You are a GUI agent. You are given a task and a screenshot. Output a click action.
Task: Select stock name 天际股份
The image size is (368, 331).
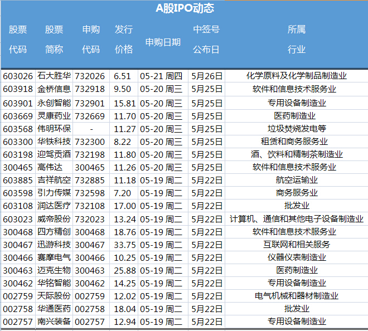[x=54, y=296]
